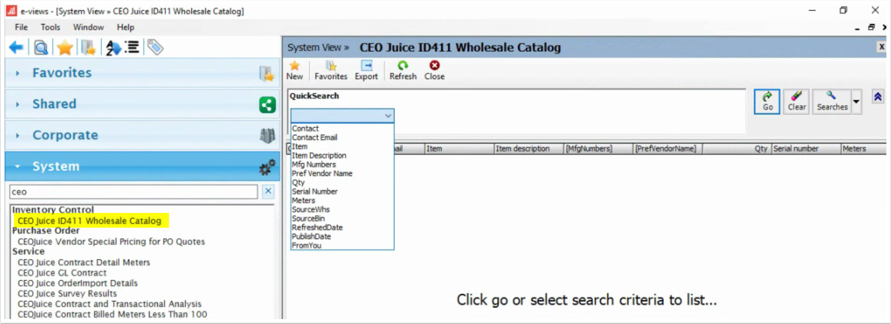Image resolution: width=891 pixels, height=324 pixels.
Task: Open CEO Juice Contract Detail Meters
Action: 84,262
